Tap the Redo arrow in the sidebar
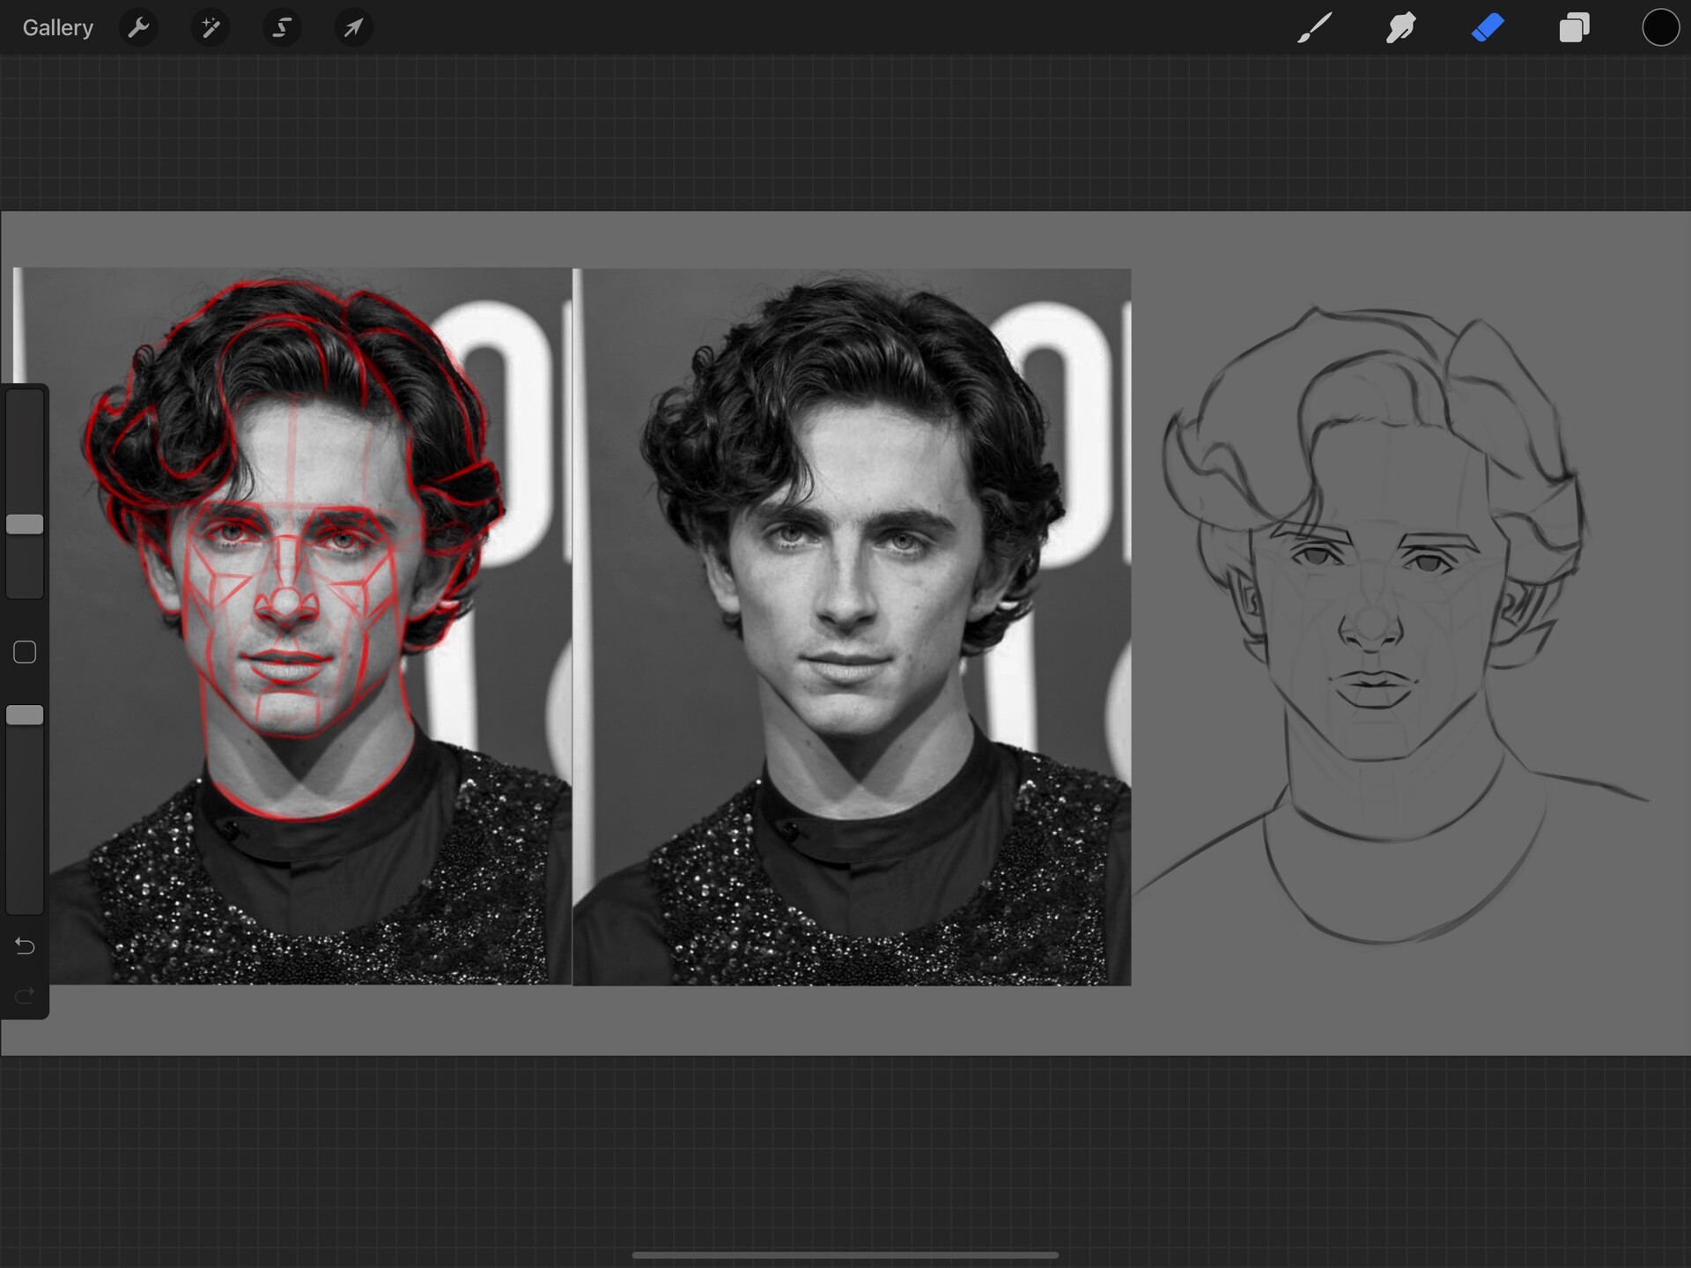The height and width of the screenshot is (1268, 1691). click(x=24, y=995)
